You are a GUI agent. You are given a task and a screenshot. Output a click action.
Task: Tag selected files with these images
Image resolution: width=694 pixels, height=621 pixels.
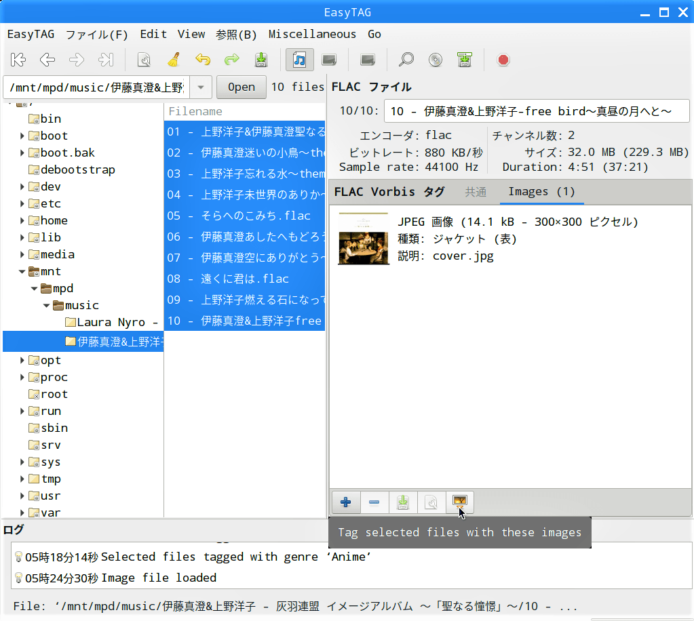click(x=459, y=502)
